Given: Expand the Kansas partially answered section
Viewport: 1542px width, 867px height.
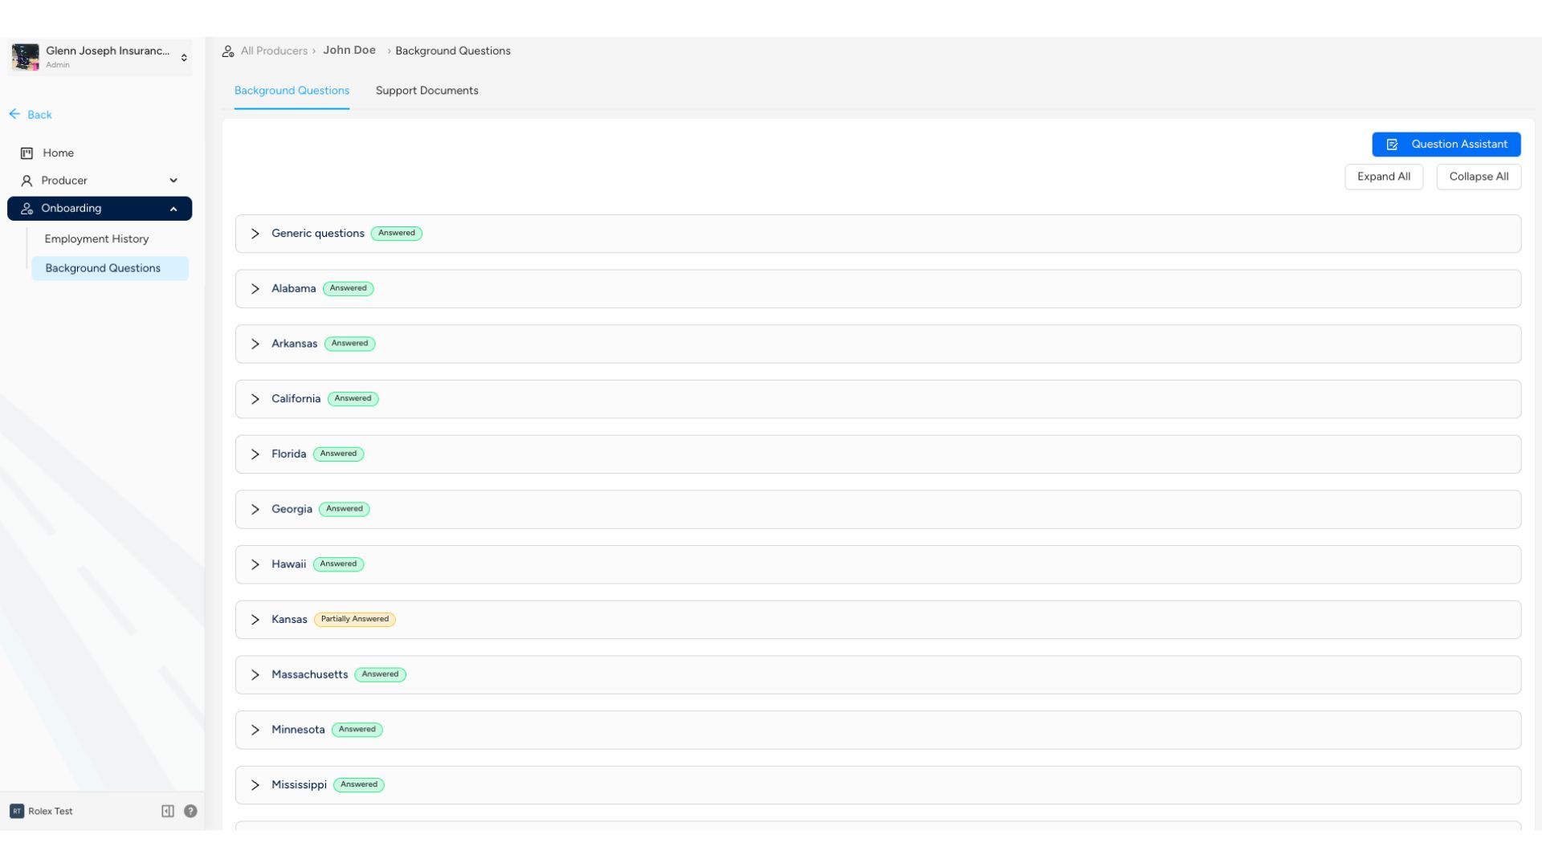Looking at the screenshot, I should [x=255, y=620].
